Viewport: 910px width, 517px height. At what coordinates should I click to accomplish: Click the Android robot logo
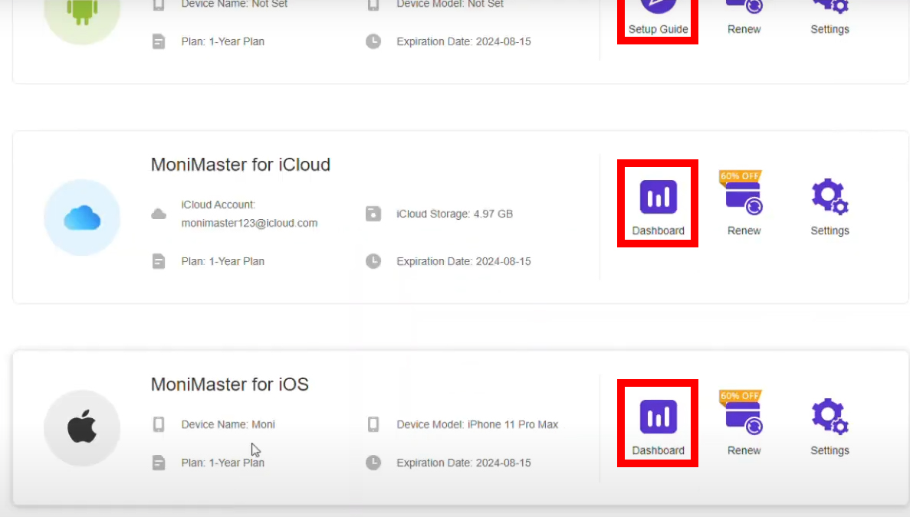point(82,11)
